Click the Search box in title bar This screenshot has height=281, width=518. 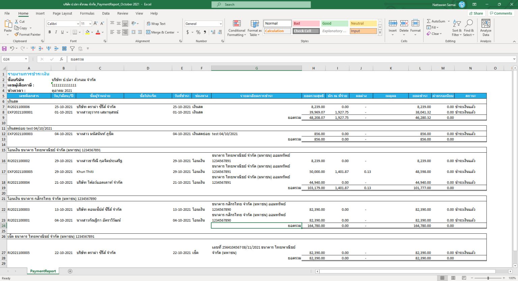coord(261,4)
